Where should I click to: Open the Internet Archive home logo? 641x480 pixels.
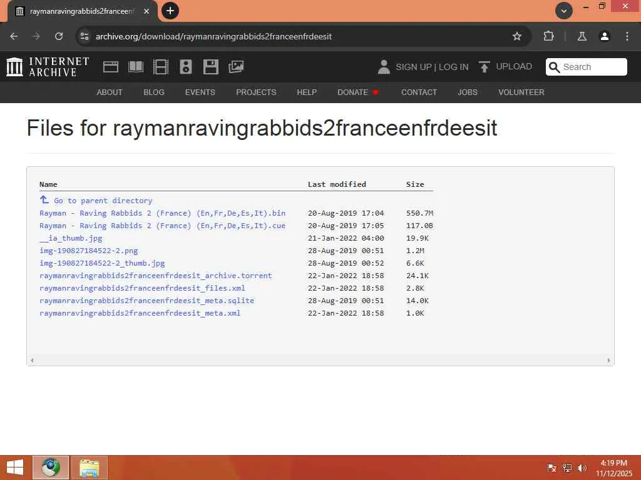coord(48,67)
